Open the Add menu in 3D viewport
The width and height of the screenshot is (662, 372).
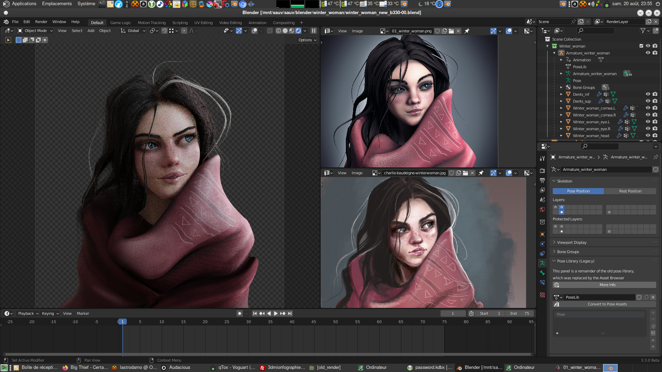pyautogui.click(x=91, y=31)
